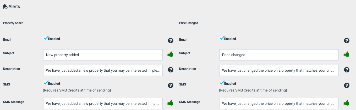Toggle SMS Enabled checkbox for Price Changed
The height and width of the screenshot is (110, 356).
coord(222,83)
